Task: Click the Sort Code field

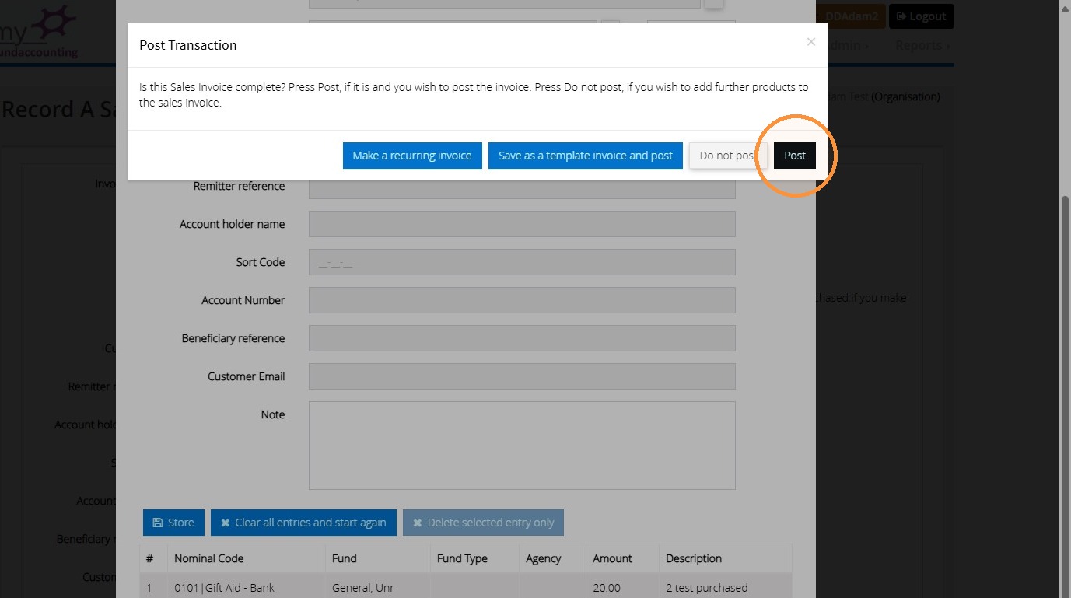Action: point(522,262)
